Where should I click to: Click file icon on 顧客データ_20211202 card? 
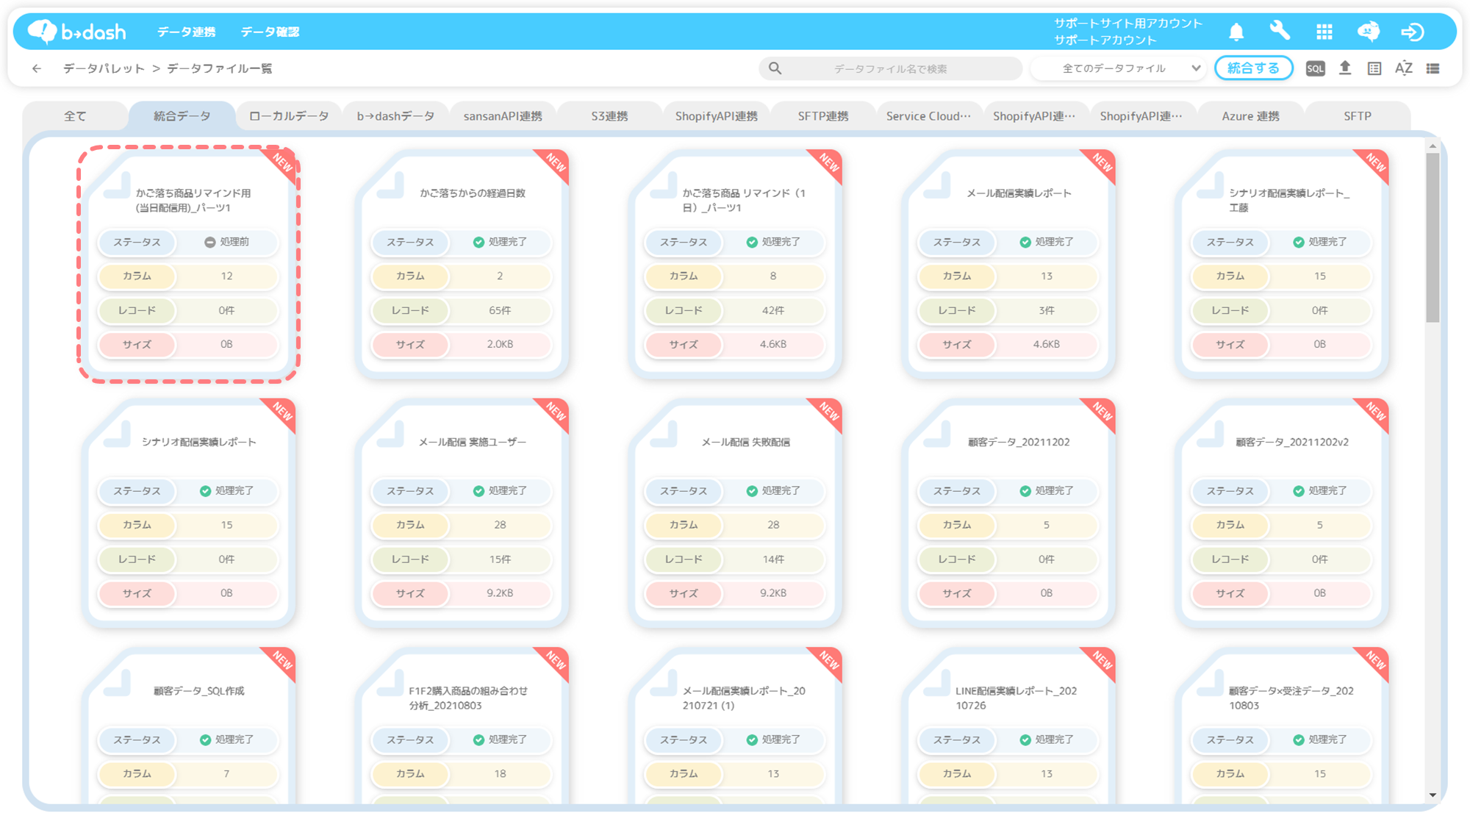pos(937,434)
